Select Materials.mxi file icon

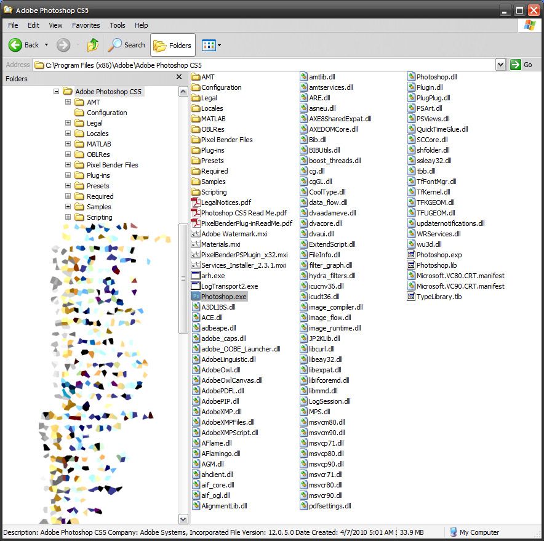pyautogui.click(x=196, y=244)
